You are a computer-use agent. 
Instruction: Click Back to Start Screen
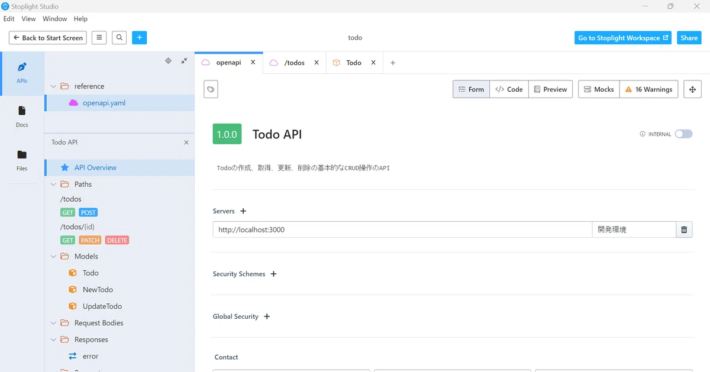tap(48, 38)
